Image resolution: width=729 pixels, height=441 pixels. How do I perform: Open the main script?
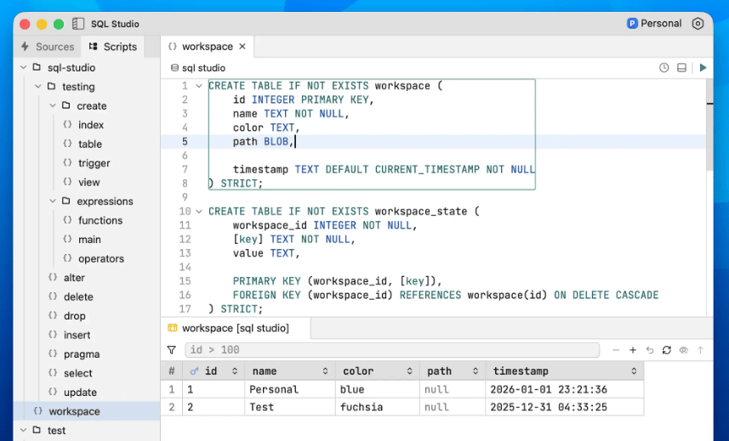(89, 240)
